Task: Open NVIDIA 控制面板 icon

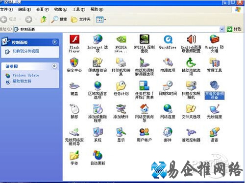Action: (144, 43)
